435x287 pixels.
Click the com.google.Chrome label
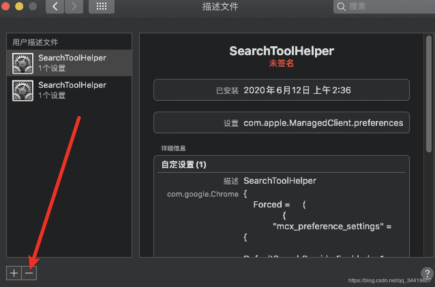point(203,194)
